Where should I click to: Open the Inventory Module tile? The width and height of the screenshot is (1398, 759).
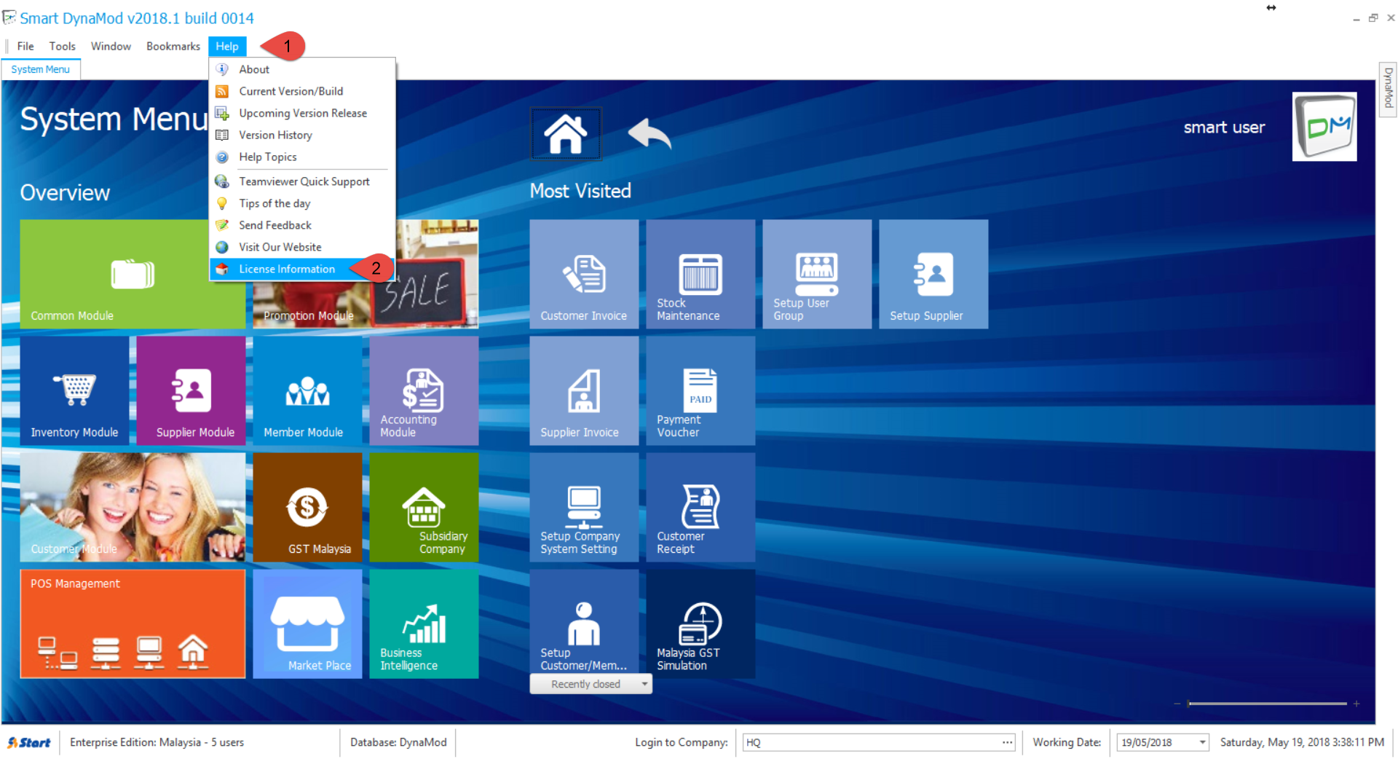click(74, 390)
